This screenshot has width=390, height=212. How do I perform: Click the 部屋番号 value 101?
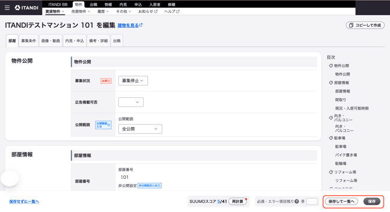125,177
